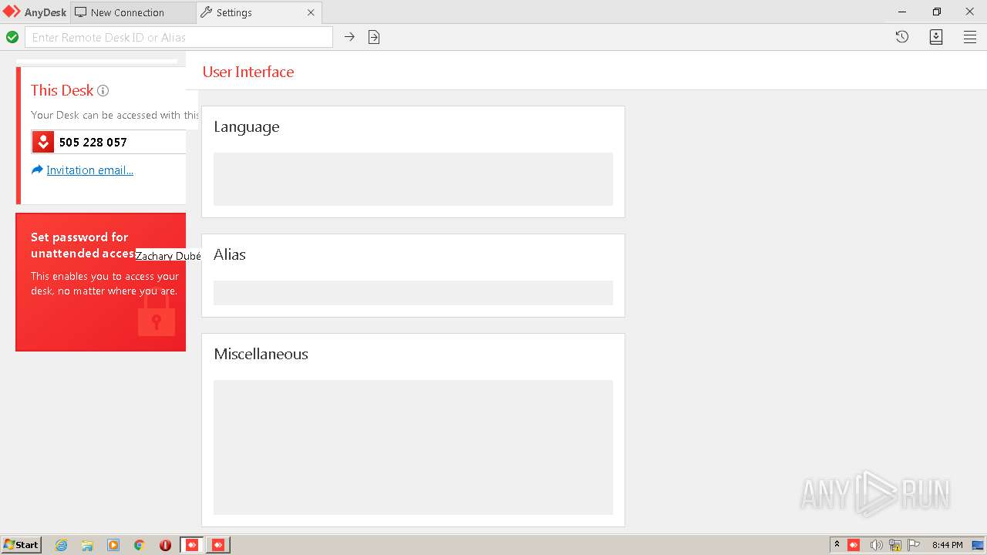Image resolution: width=987 pixels, height=555 pixels.
Task: Click the network tray icon
Action: [x=895, y=545]
